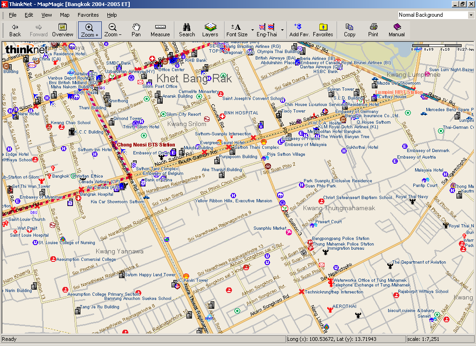The width and height of the screenshot is (476, 346).
Task: Launch the map Search tool
Action: point(187,30)
